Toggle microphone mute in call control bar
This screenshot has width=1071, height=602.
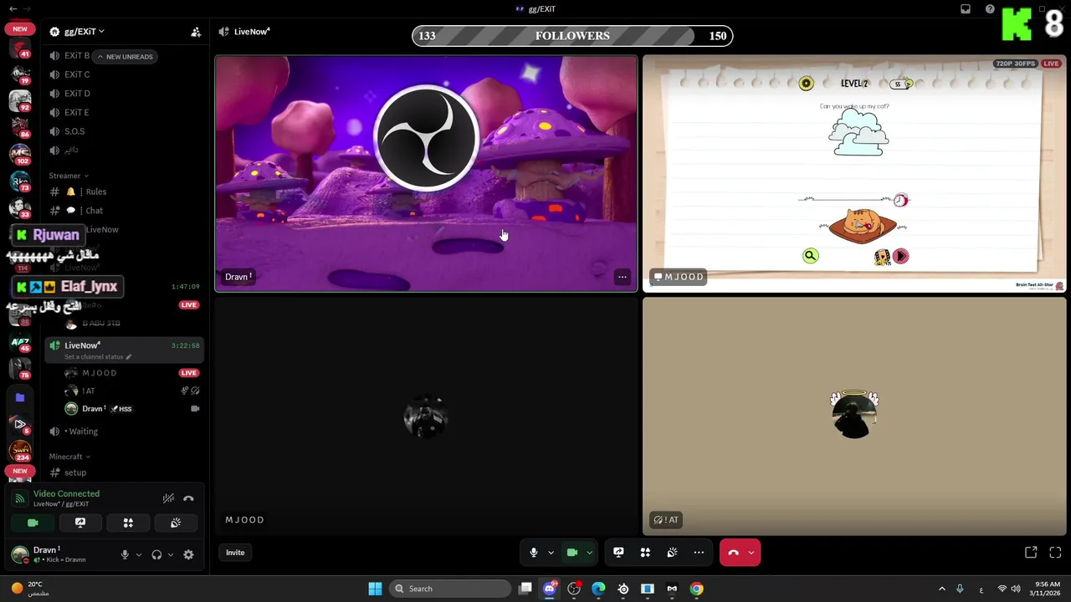[x=533, y=553]
